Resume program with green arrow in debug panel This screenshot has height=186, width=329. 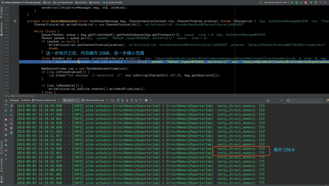tap(6, 111)
